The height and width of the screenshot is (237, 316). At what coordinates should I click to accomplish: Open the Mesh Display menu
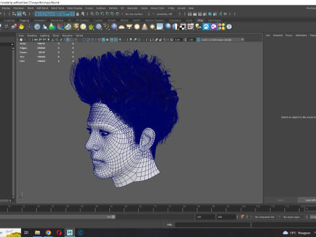coord(74,8)
